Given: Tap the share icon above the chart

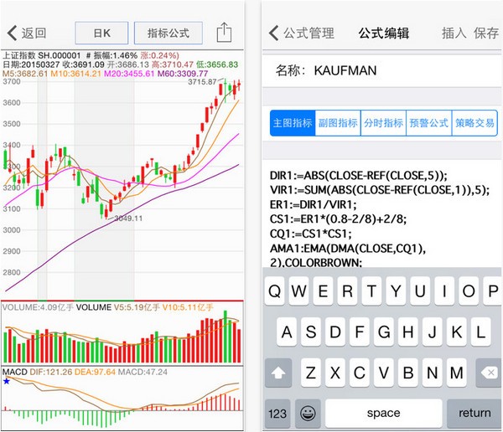Looking at the screenshot, I should [224, 33].
